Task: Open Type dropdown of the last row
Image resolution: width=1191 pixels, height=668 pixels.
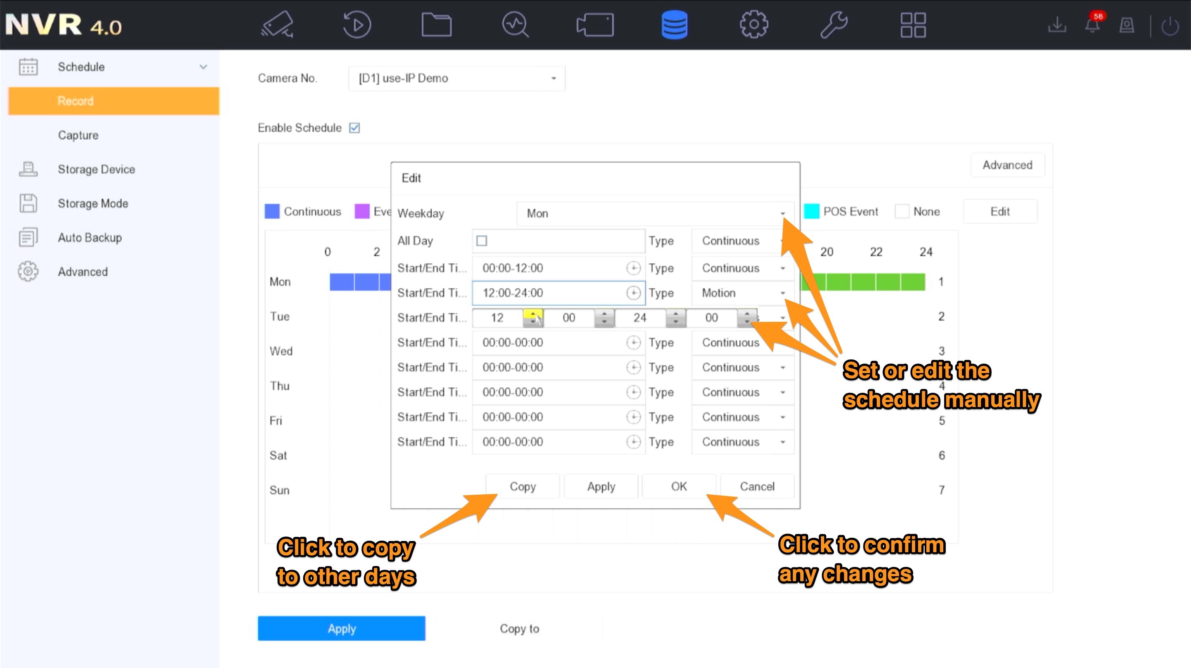Action: point(743,442)
